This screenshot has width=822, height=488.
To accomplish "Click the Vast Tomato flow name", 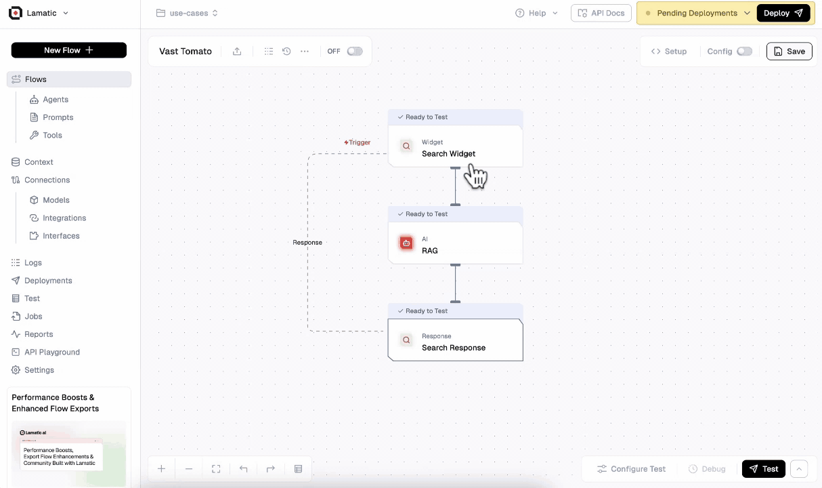I will [x=186, y=52].
